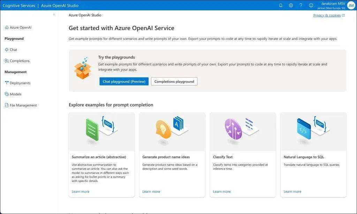Image resolution: width=357 pixels, height=214 pixels.
Task: Open Deployments under Management
Action: pyautogui.click(x=17, y=83)
